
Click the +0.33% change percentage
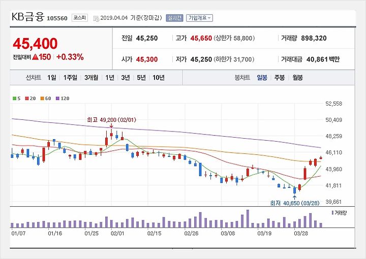[x=70, y=57]
